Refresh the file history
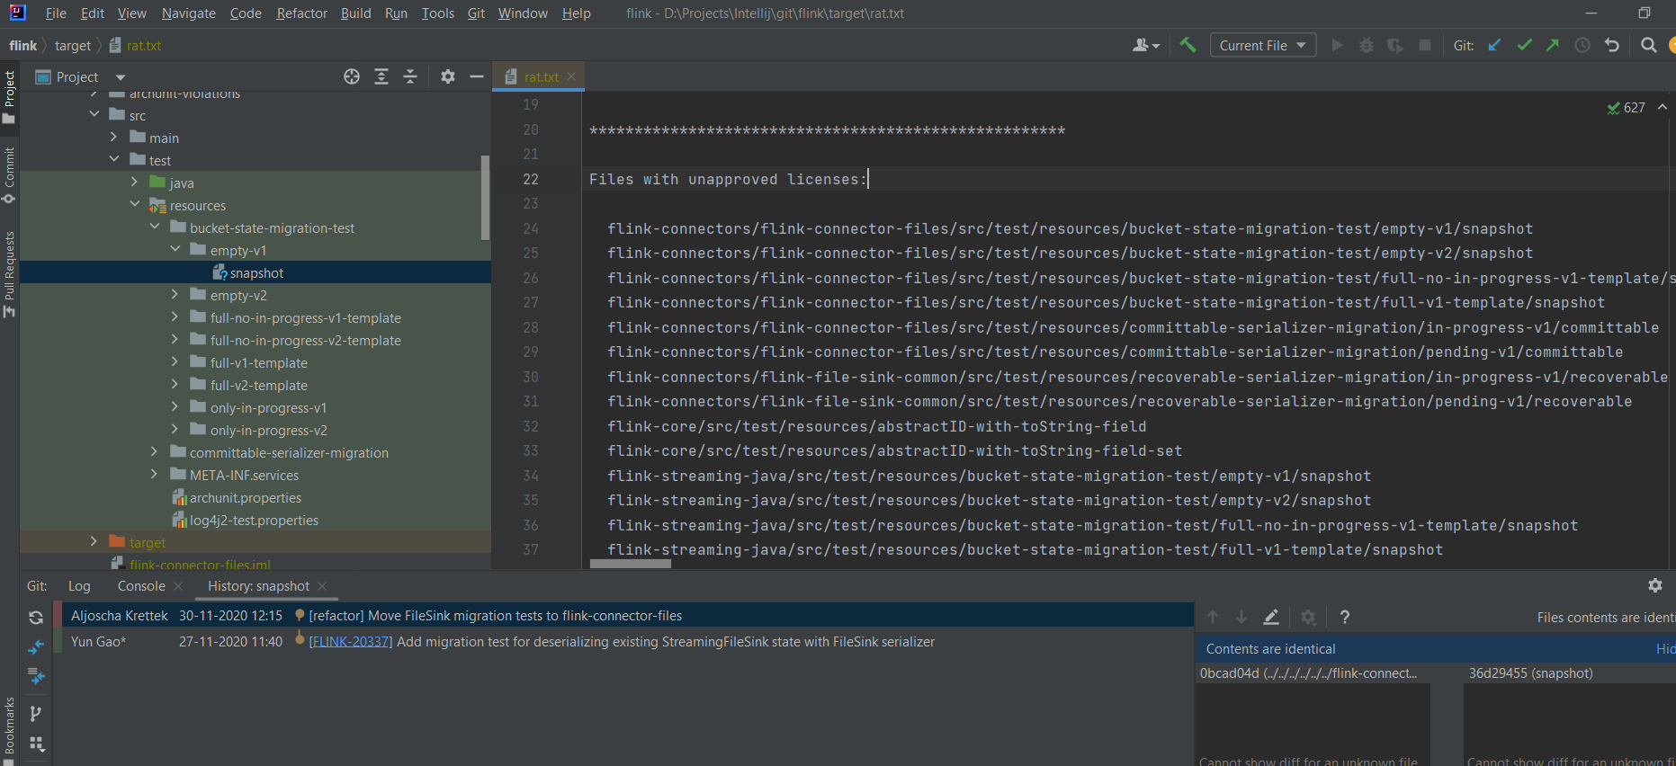 pyautogui.click(x=36, y=617)
